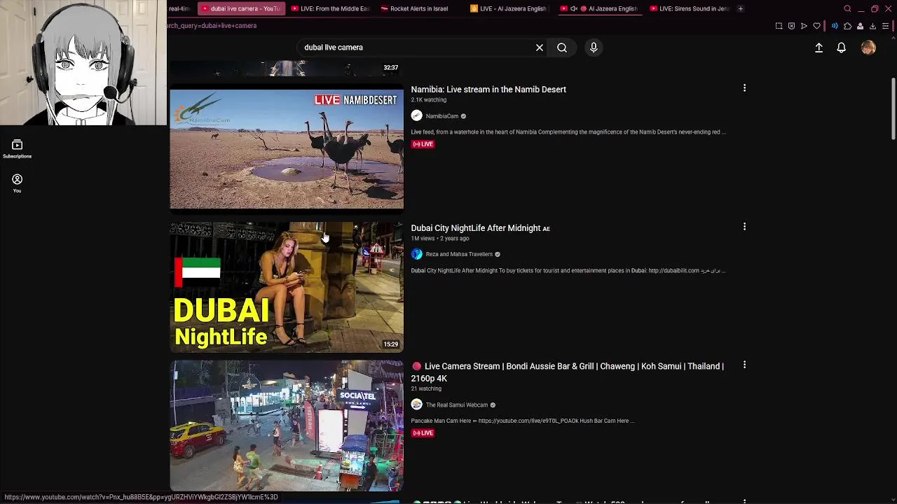Switch to LIVE - Al Jazeera English tab

point(508,8)
